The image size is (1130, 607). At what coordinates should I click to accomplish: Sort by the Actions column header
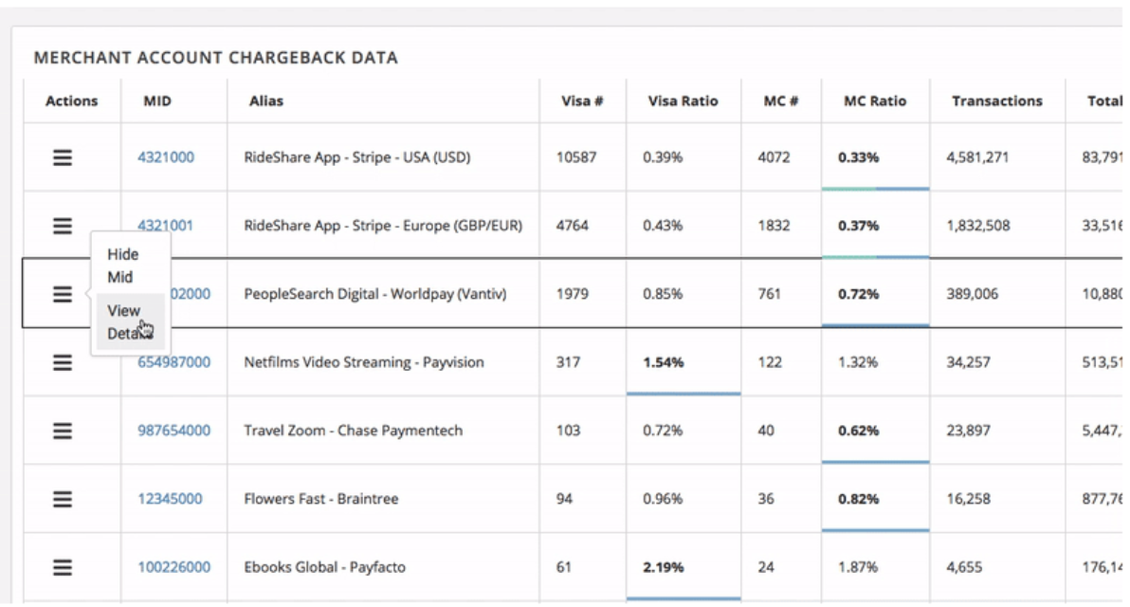pos(71,101)
